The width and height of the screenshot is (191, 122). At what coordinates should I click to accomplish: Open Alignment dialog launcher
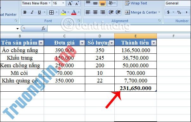coord(160,21)
